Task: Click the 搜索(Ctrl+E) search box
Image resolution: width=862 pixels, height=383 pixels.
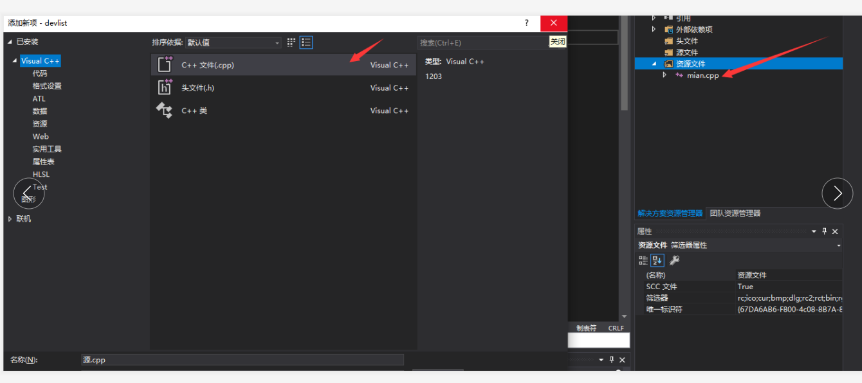Action: [482, 42]
